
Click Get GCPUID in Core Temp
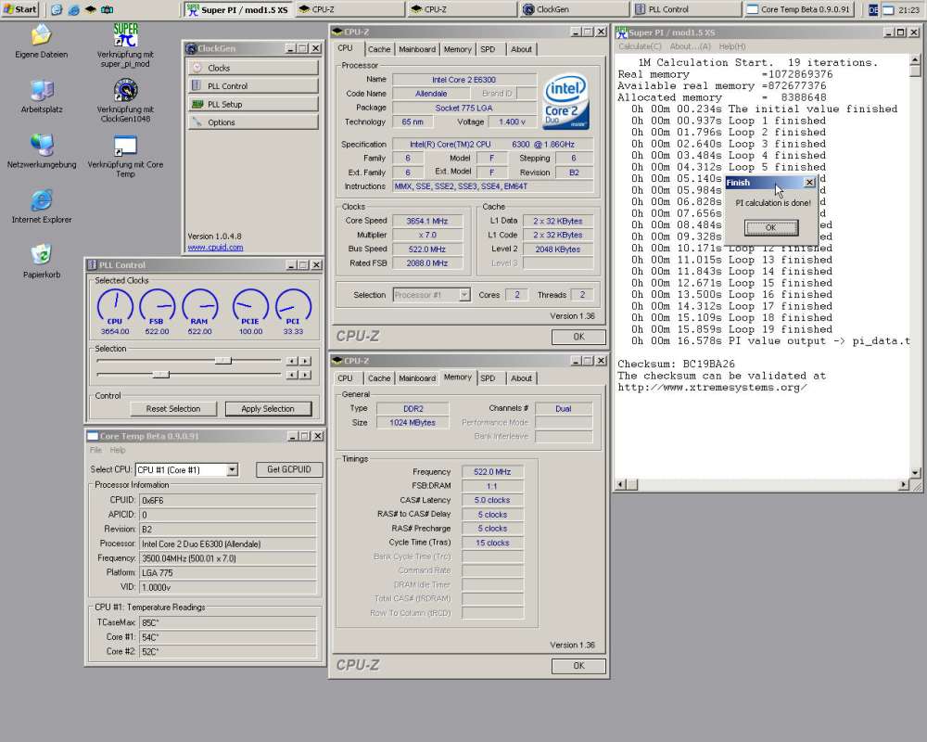289,469
